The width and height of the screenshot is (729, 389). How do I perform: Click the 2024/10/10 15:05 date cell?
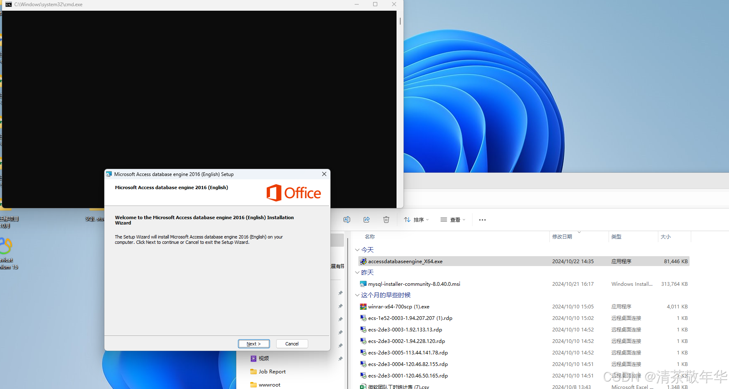coord(573,307)
